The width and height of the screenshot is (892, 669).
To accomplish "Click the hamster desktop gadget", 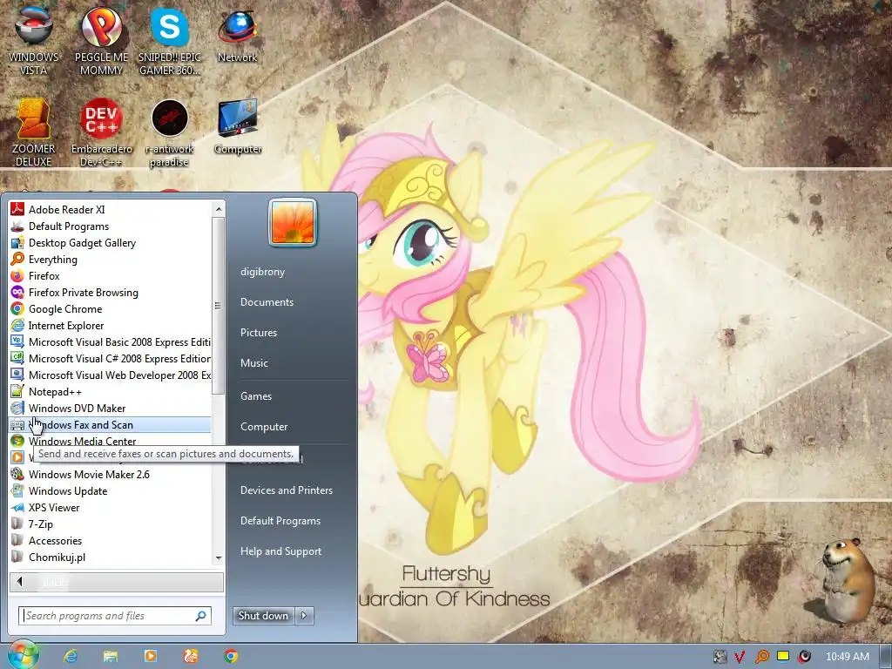I will (x=846, y=580).
